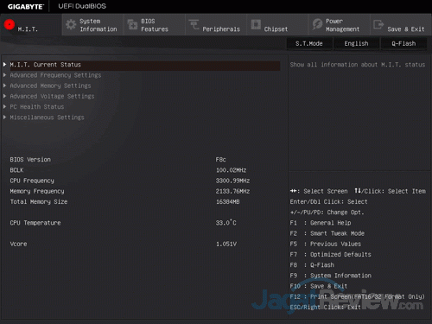Open the Save & Exit tab
The image size is (432, 324).
[401, 25]
